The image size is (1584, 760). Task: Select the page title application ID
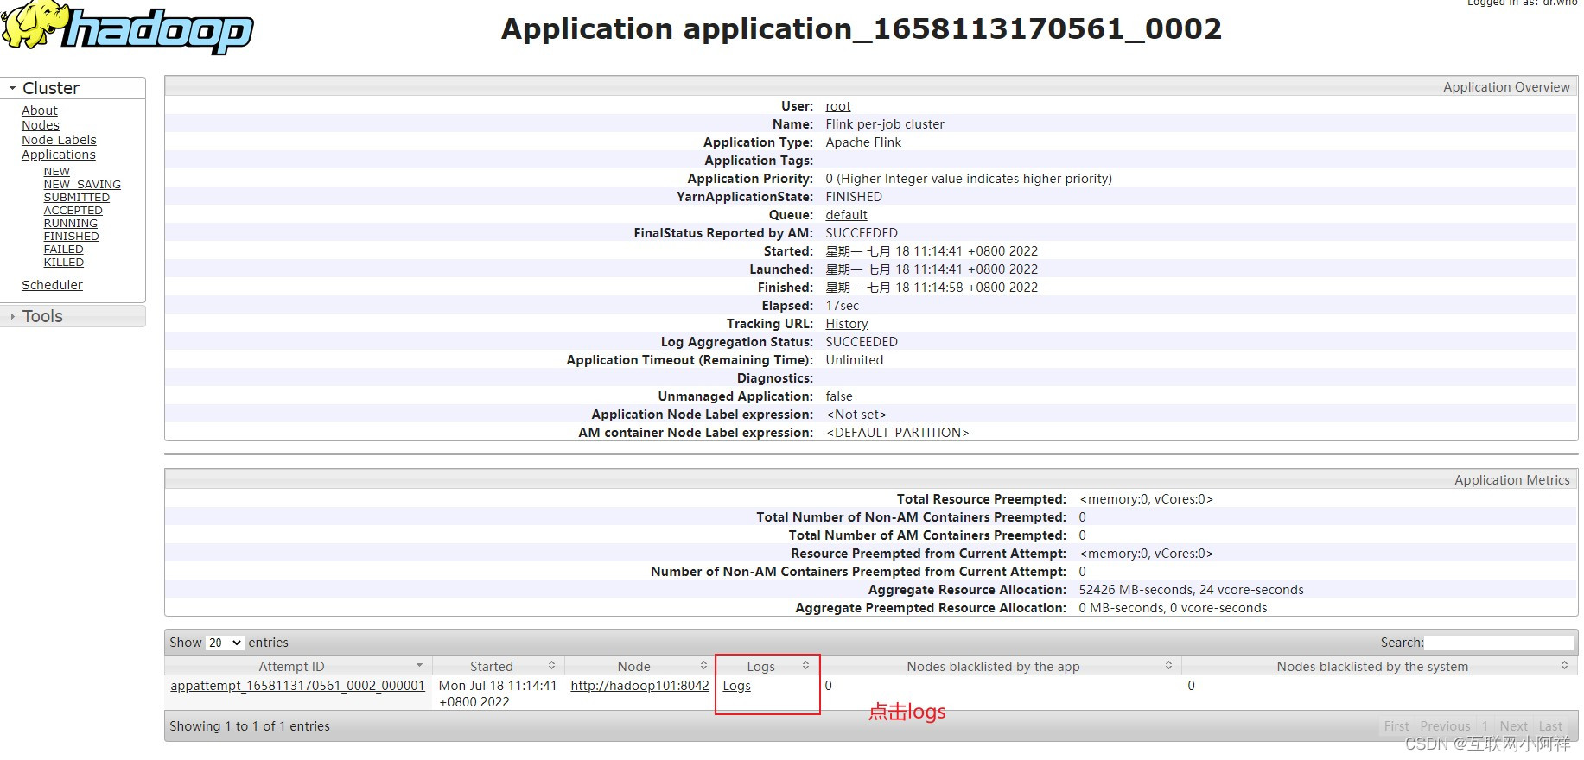tap(952, 28)
